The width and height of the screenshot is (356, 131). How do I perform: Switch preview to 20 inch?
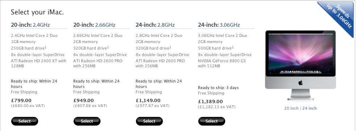pyautogui.click(x=291, y=108)
